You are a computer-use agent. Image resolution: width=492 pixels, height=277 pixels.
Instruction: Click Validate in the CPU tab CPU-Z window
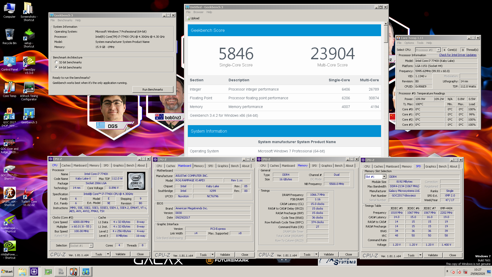click(120, 254)
